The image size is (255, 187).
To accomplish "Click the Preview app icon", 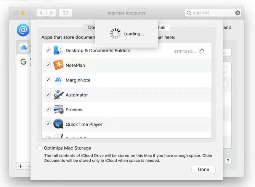I will [58, 109].
